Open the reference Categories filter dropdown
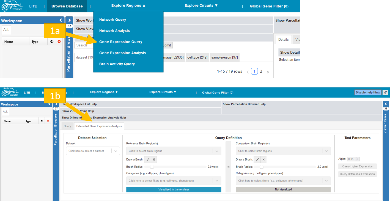 point(174,181)
